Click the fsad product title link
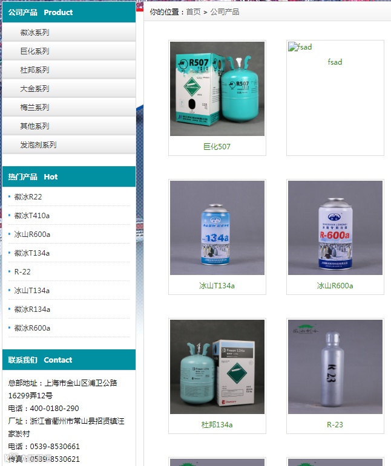This screenshot has width=391, height=466. 335,62
